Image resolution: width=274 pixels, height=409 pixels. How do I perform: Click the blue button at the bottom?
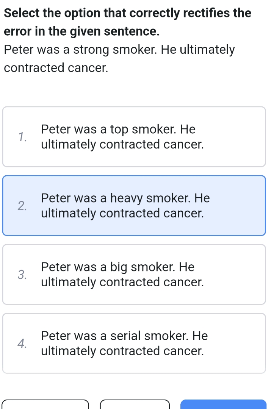click(223, 405)
